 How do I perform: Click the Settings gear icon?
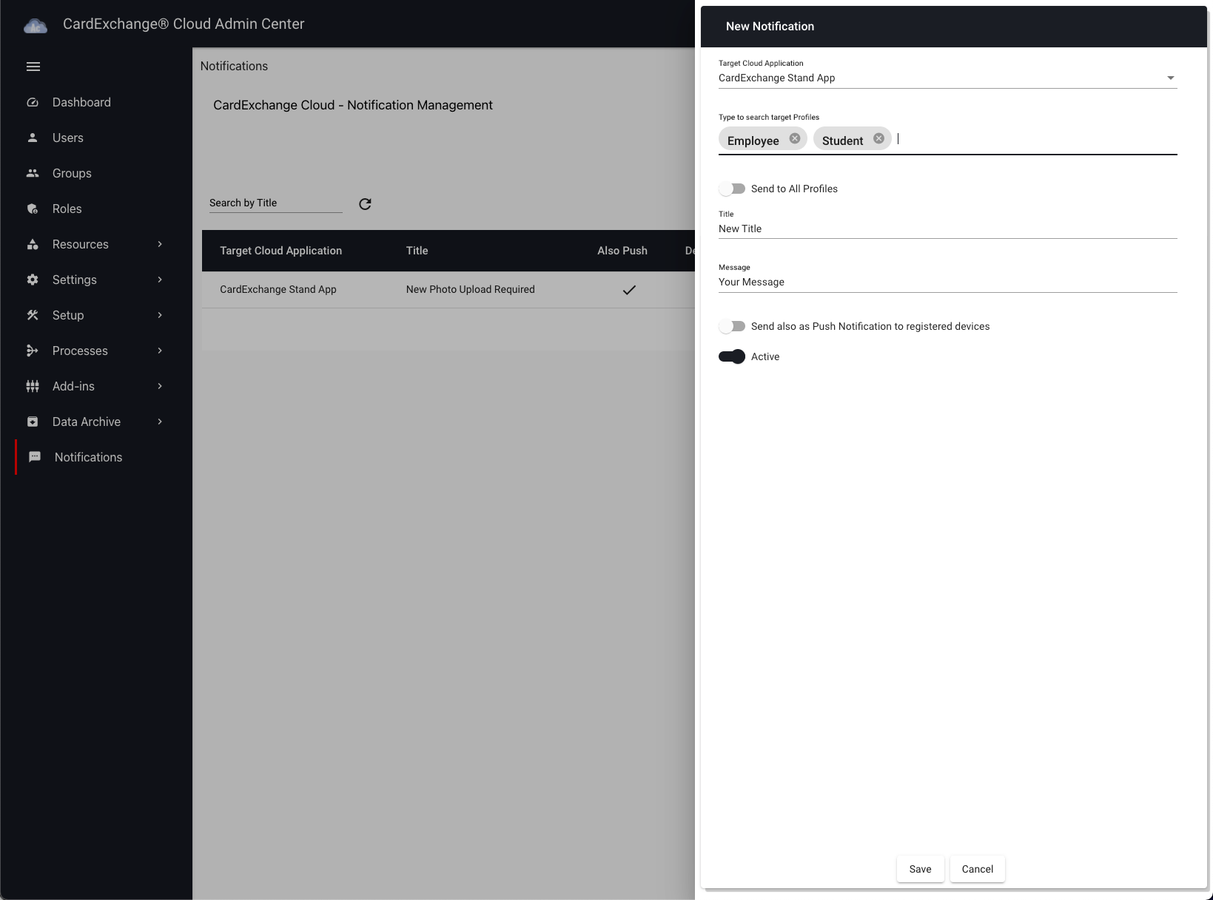pyautogui.click(x=33, y=280)
